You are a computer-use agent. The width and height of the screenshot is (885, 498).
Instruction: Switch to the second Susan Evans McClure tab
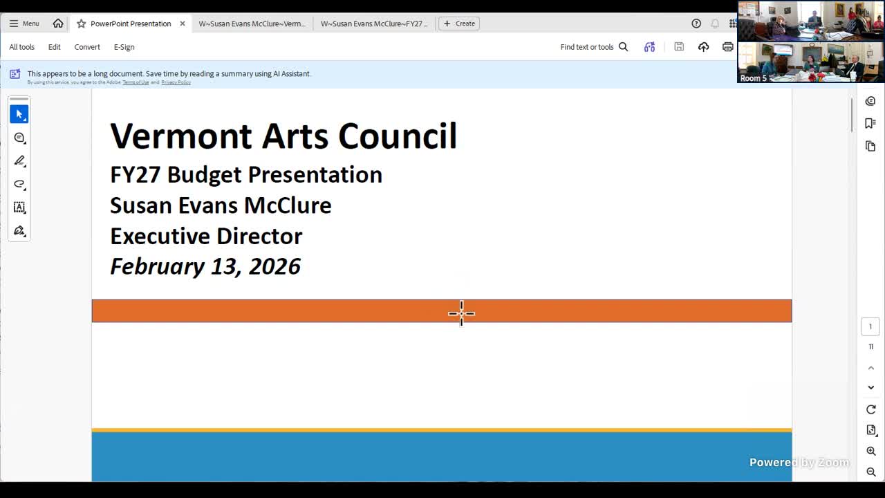pos(374,24)
